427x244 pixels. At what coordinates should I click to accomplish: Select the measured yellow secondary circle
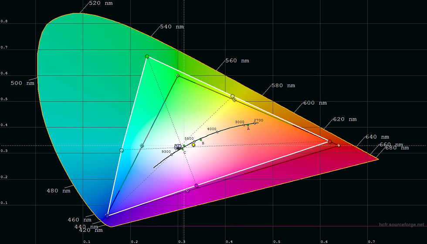(232, 96)
